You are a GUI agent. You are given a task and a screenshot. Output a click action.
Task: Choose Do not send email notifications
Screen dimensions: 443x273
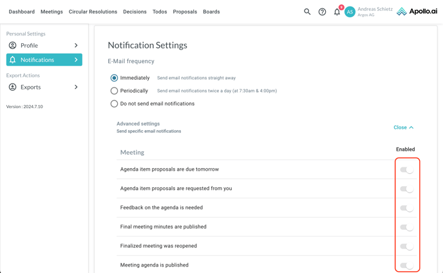tap(114, 104)
